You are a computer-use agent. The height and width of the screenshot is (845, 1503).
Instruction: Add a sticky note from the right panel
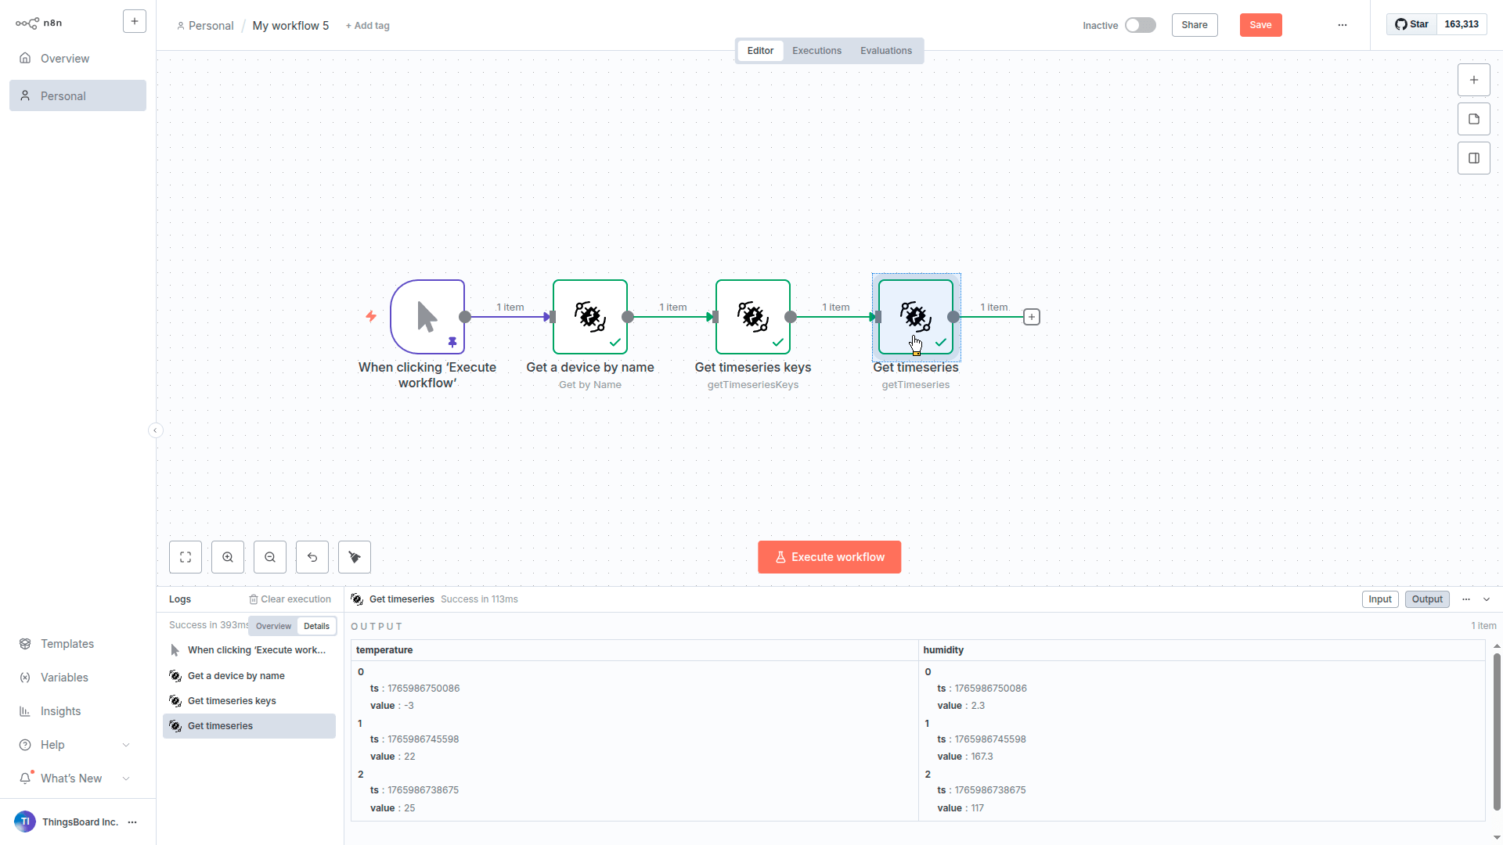point(1474,119)
